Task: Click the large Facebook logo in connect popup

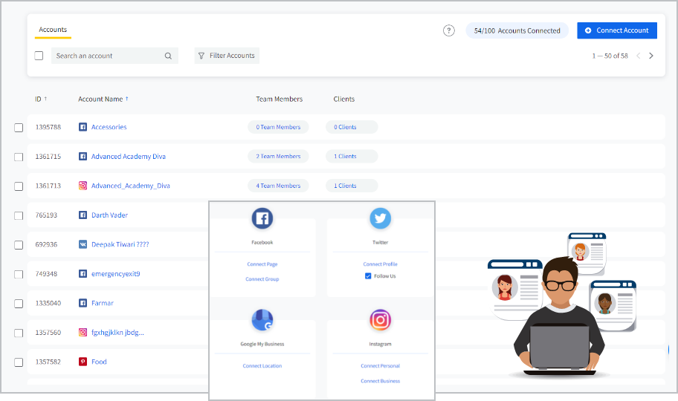Action: pyautogui.click(x=262, y=218)
